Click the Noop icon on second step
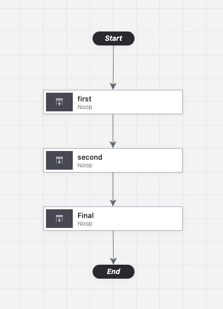 pos(59,160)
